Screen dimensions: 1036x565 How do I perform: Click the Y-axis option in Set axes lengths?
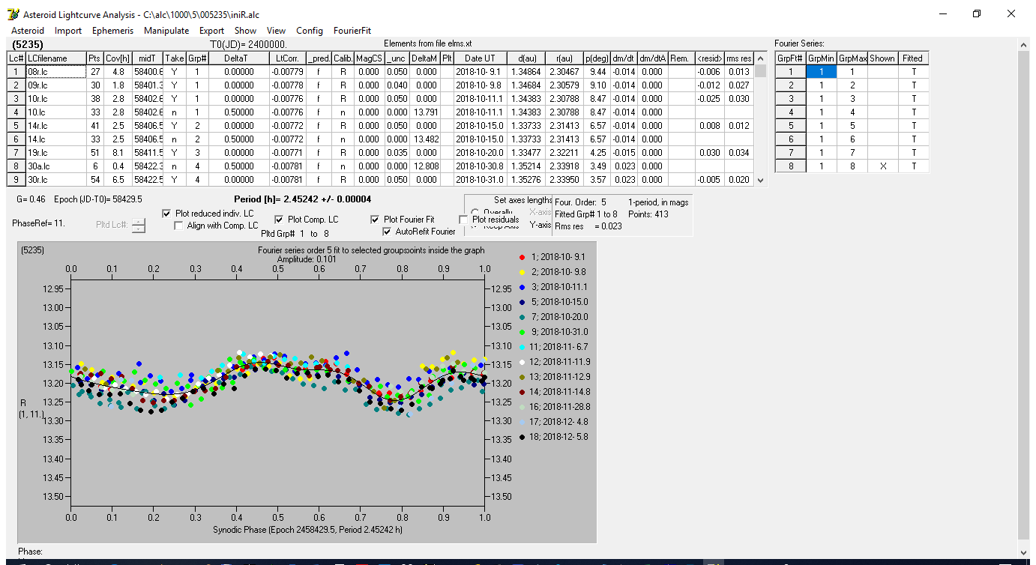pos(540,225)
